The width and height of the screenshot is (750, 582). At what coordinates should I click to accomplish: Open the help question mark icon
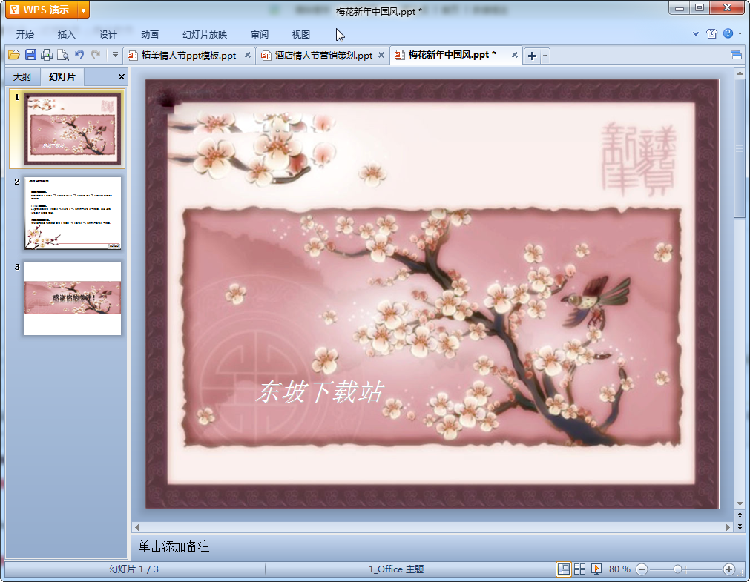[728, 33]
